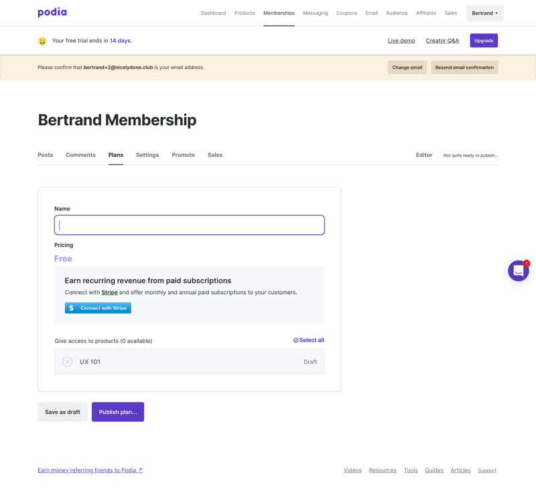Image resolution: width=536 pixels, height=497 pixels.
Task: Click the trial countdown smiley icon
Action: pos(42,40)
